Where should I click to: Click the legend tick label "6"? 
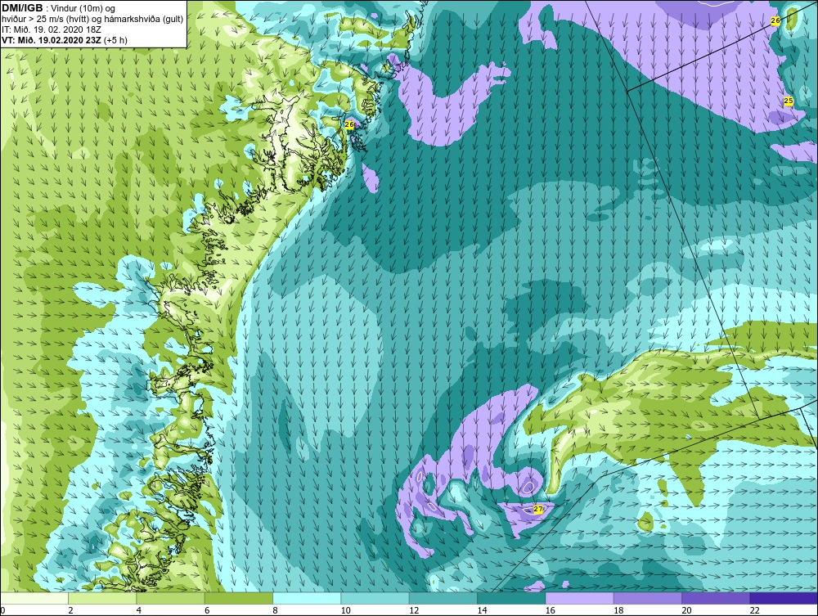(x=207, y=611)
